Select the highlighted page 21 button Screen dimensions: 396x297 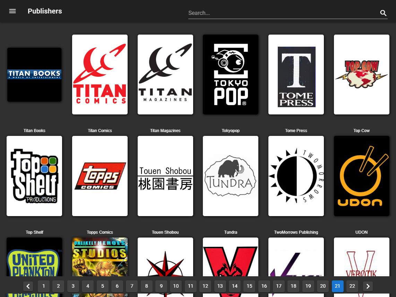[337, 286]
